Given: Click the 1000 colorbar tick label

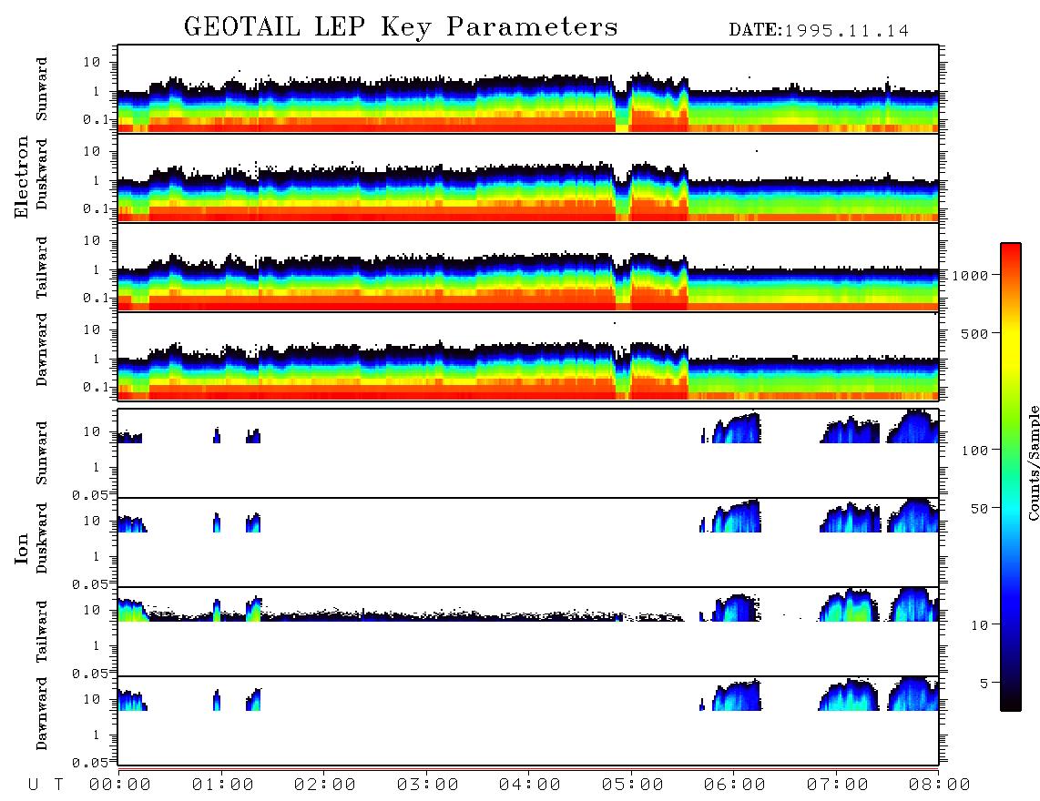Looking at the screenshot, I should point(971,276).
